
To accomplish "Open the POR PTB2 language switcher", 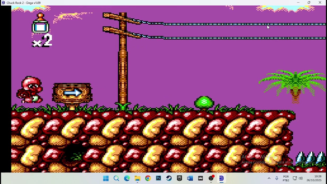I will [286, 178].
